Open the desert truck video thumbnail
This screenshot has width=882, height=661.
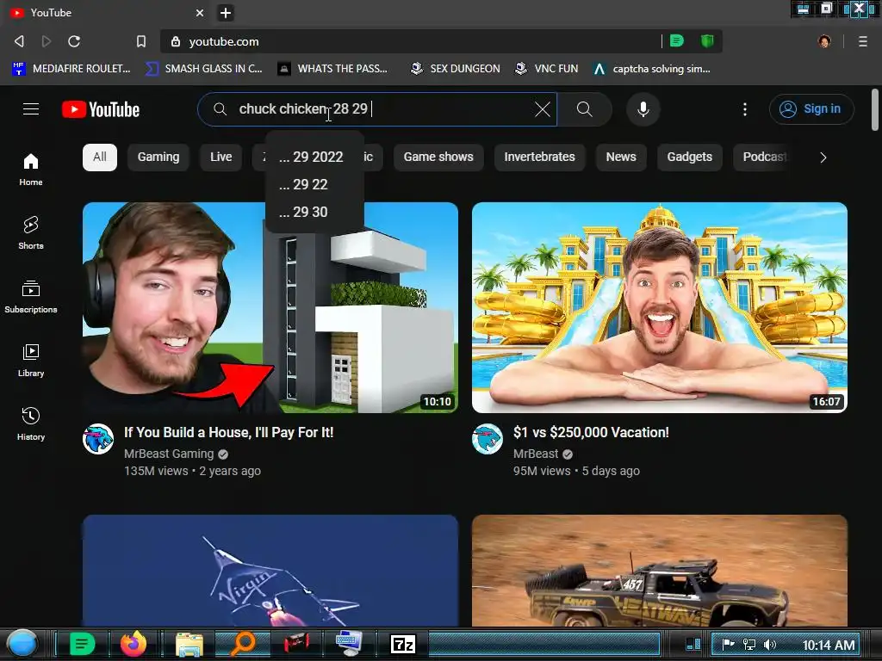(659, 570)
